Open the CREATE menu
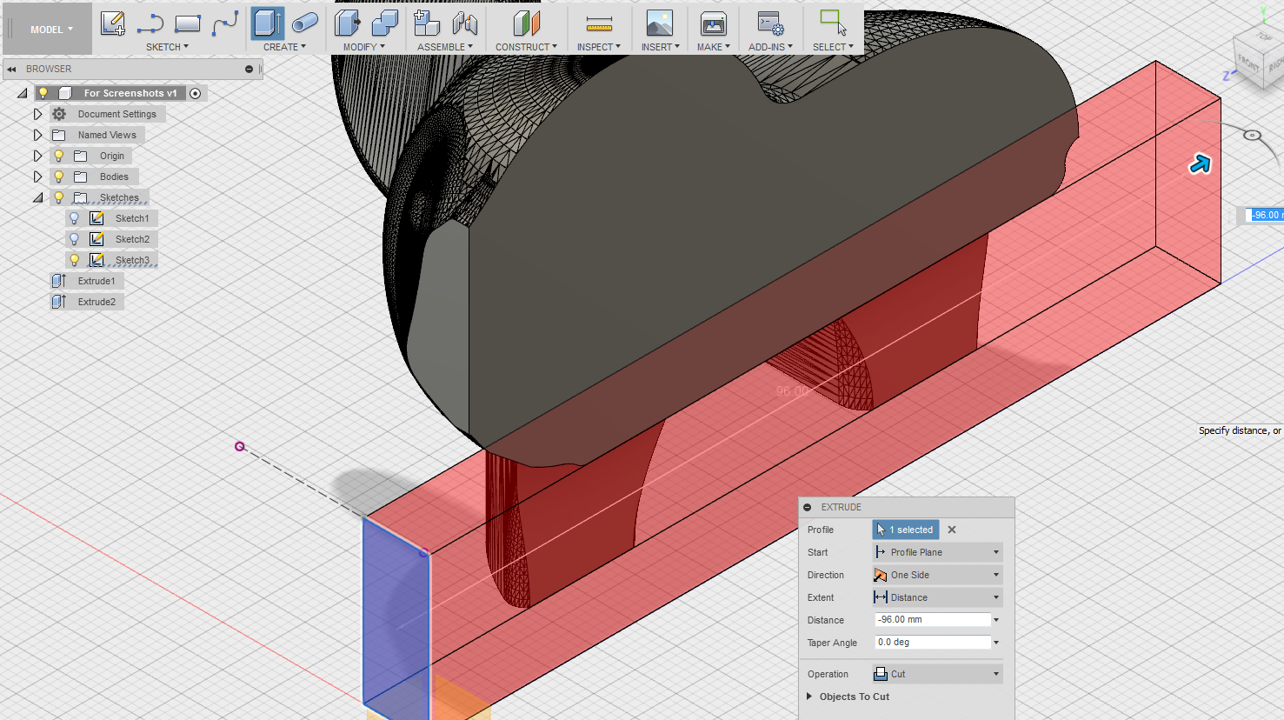The height and width of the screenshot is (720, 1284). 284,47
